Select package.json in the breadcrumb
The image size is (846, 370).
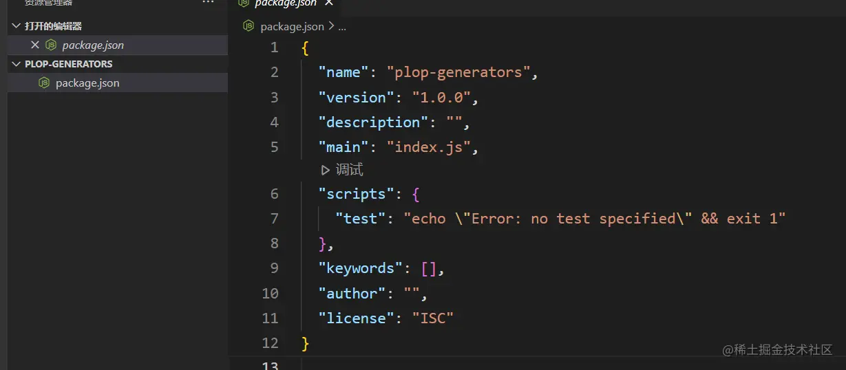(x=292, y=27)
